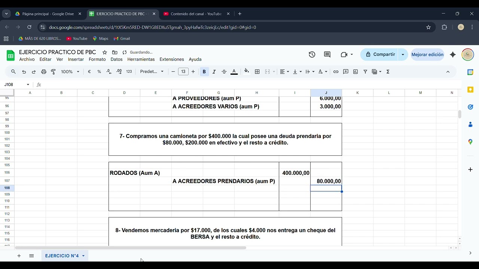
Task: Insert a link
Action: click(336, 72)
